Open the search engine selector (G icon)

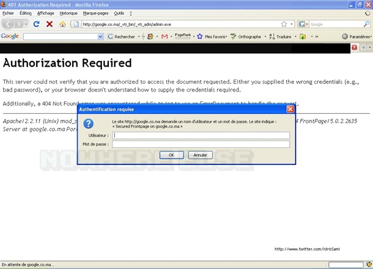coord(303,24)
